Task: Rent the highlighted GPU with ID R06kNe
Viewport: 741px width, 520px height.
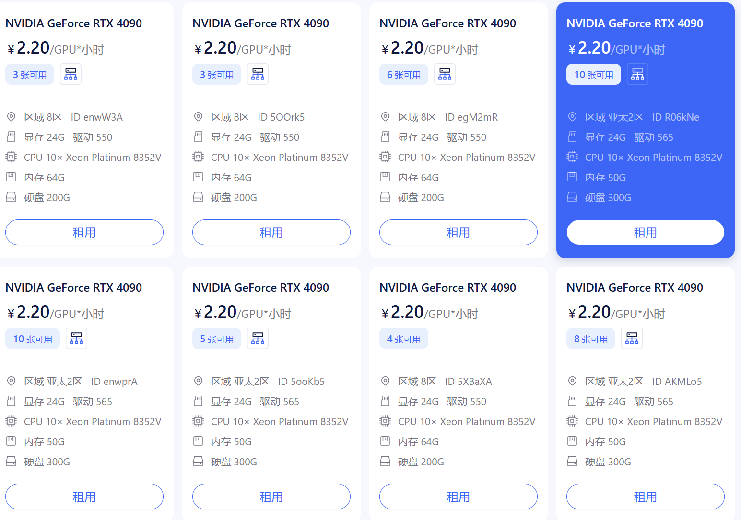Action: click(x=646, y=232)
